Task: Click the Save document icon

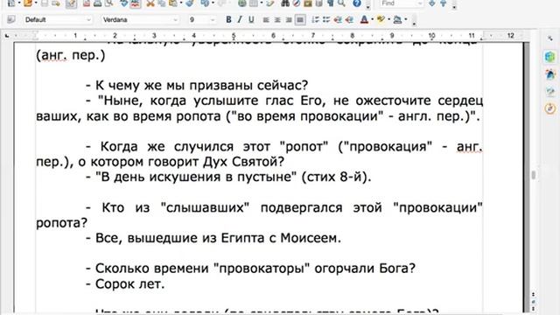Action: [x=45, y=3]
